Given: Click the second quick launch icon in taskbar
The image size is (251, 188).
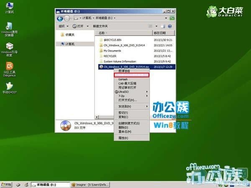Looking at the screenshot, I should pos(26,185).
